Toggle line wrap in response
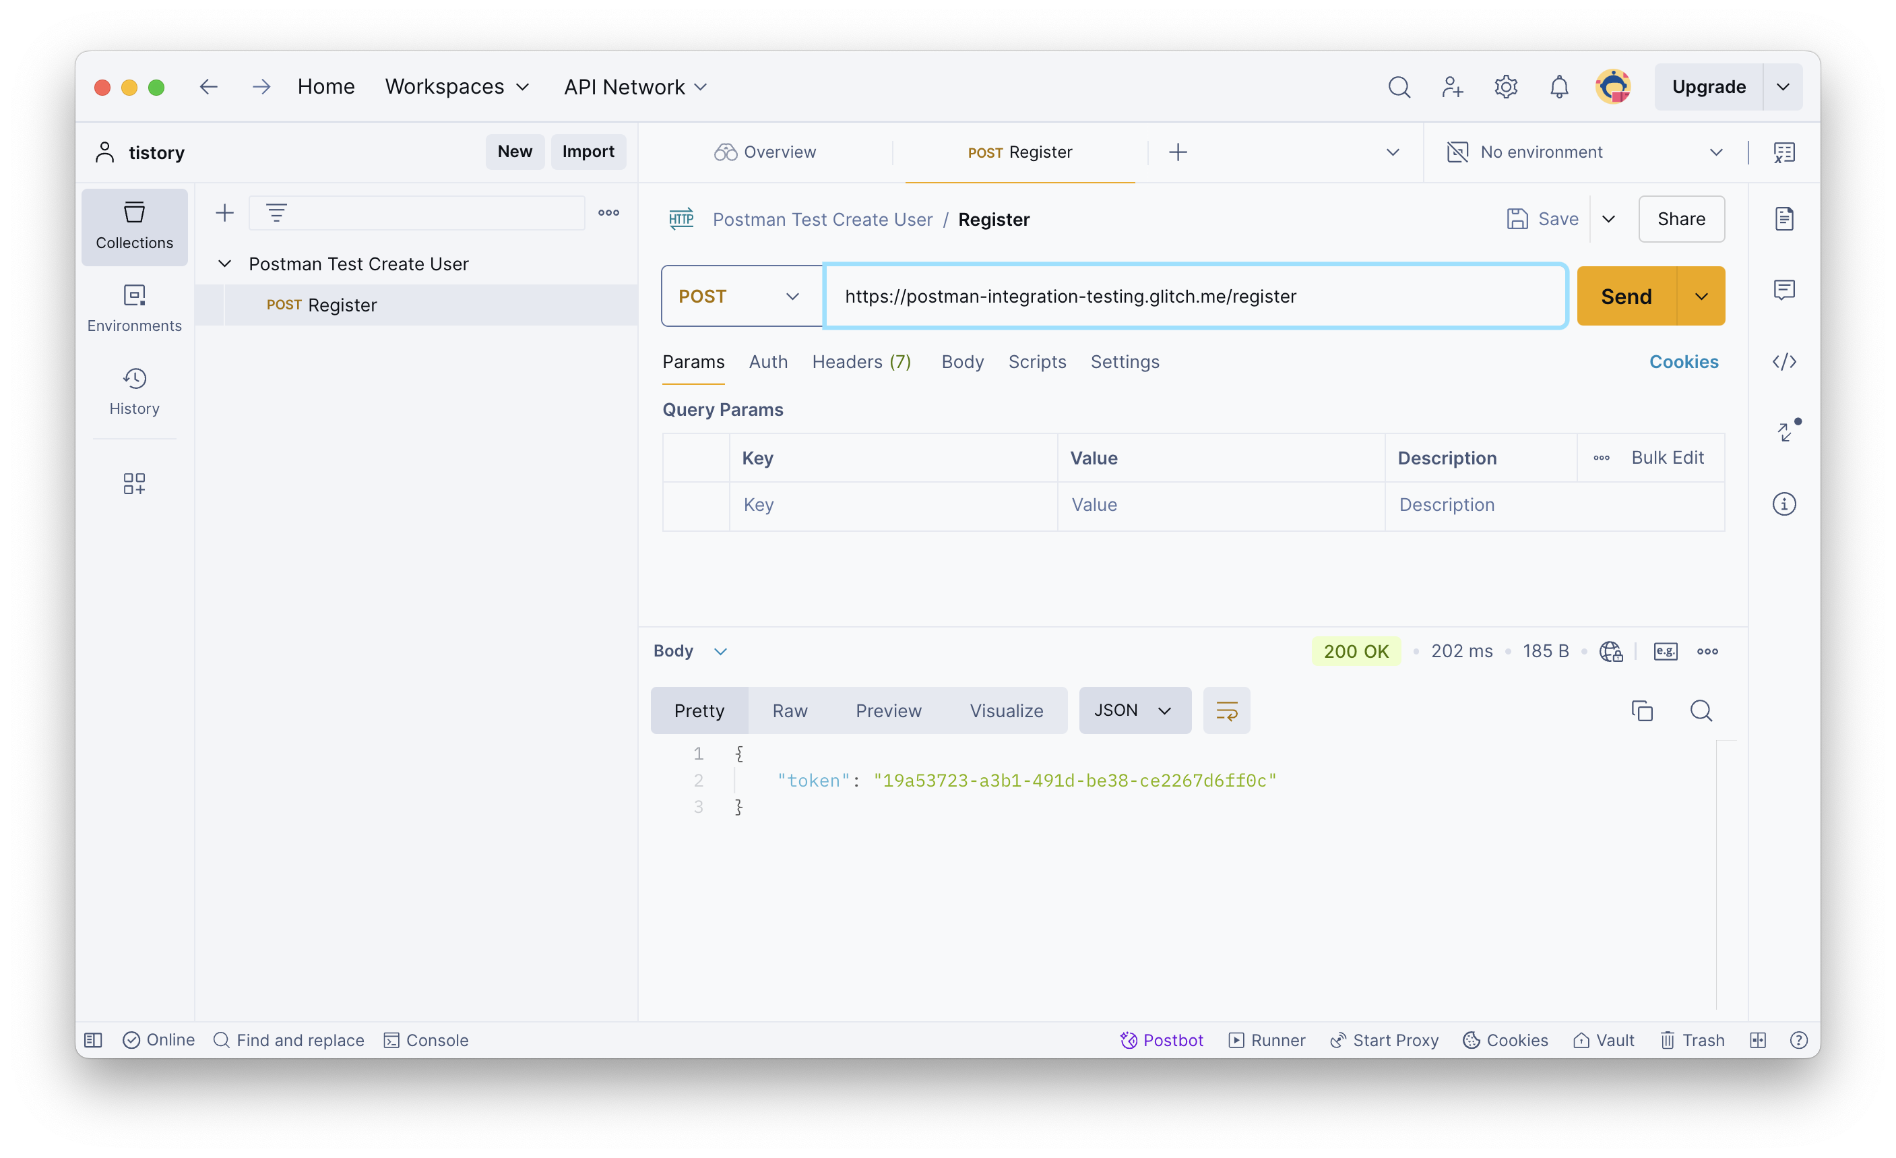 point(1226,710)
